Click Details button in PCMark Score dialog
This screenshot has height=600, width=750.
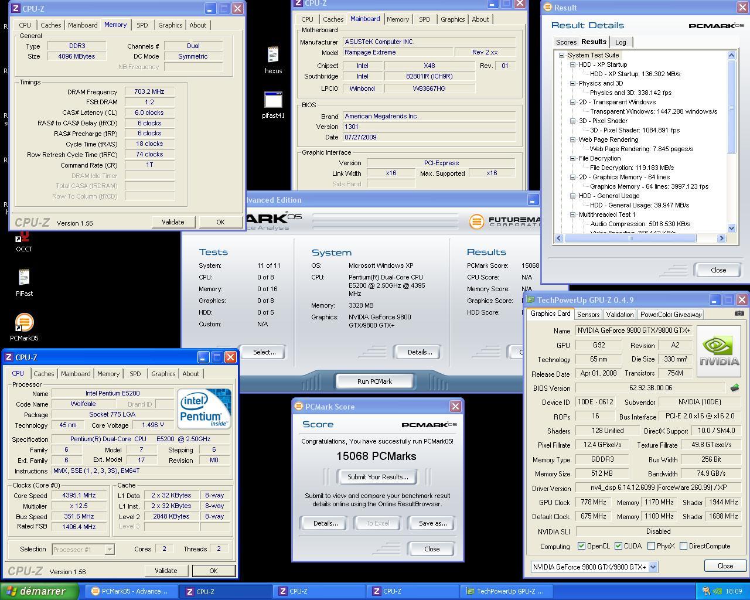click(325, 523)
